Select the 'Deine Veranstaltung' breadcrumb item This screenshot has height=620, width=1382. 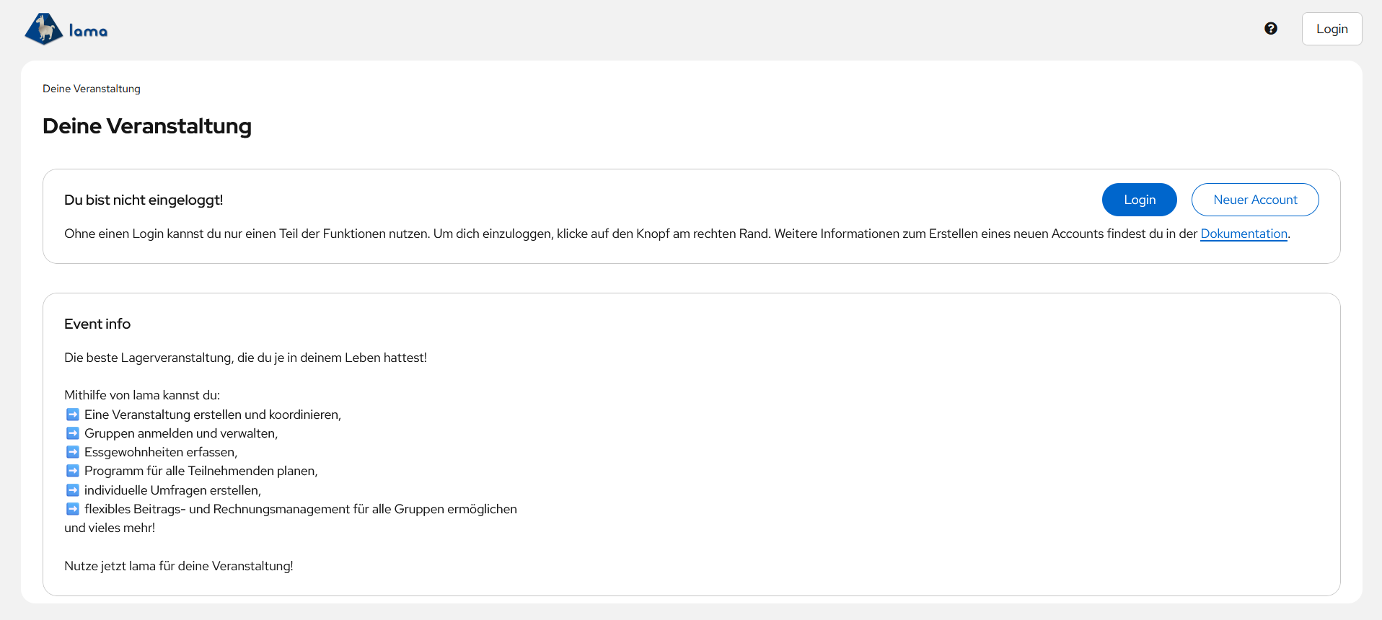(92, 89)
